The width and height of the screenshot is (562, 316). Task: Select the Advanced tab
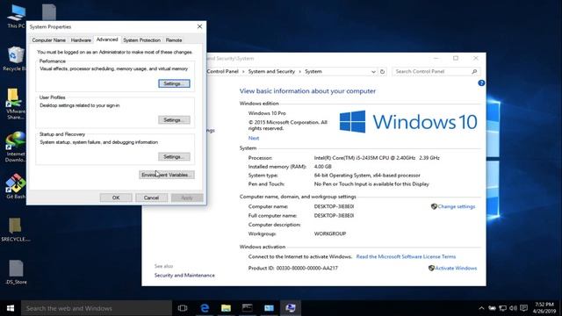(x=107, y=39)
